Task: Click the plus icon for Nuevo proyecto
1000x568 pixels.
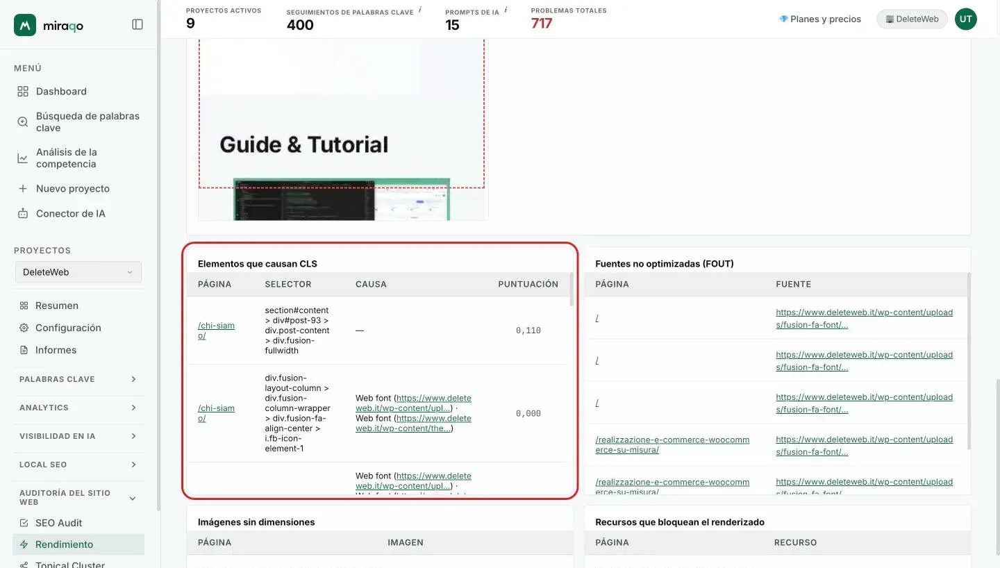Action: (23, 188)
